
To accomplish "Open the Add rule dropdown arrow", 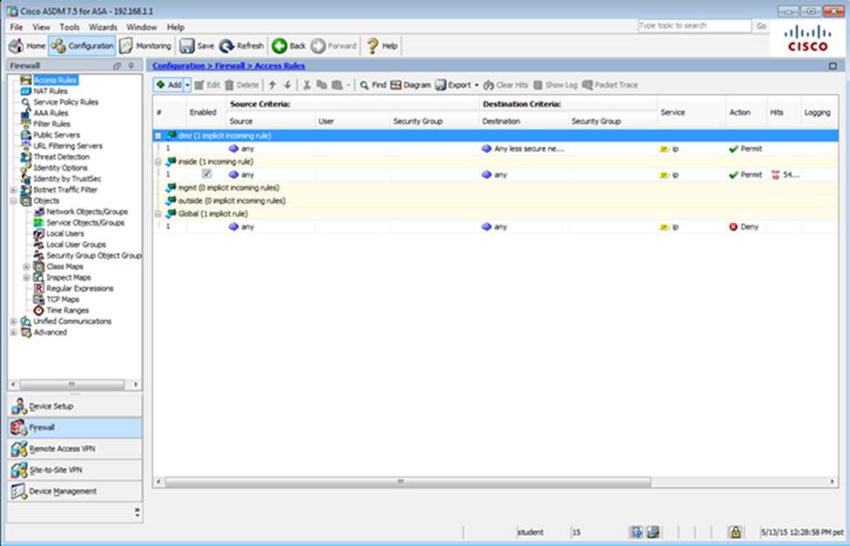I will point(187,85).
